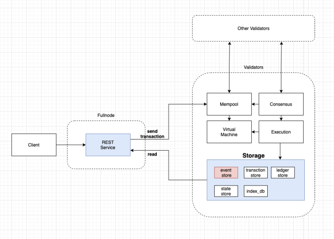Click the red event store box
This screenshot has width=334, height=239.
pyautogui.click(x=225, y=172)
